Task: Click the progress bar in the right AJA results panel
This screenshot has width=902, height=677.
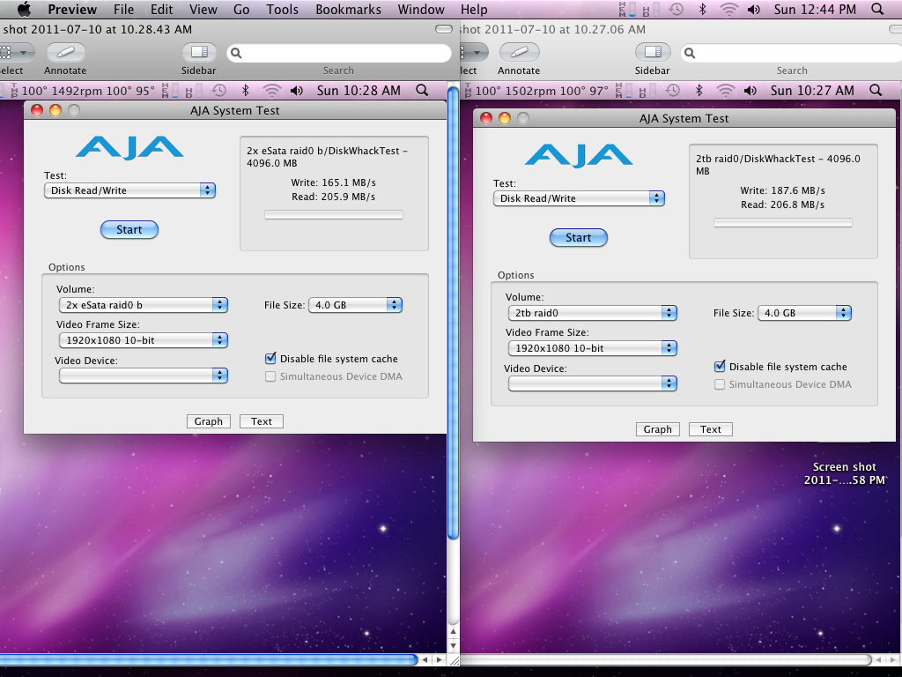Action: coord(783,223)
